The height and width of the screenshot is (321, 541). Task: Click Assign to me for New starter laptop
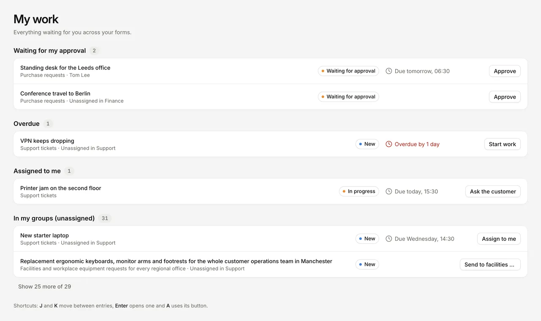tap(499, 239)
